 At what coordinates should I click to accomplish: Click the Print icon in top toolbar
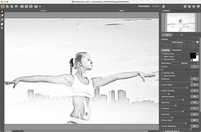[16, 6]
